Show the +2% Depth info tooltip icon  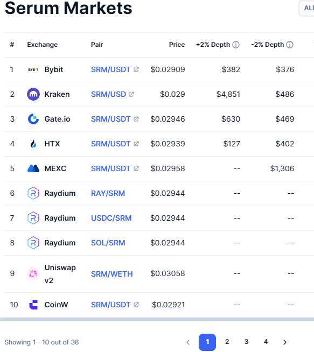click(x=236, y=45)
